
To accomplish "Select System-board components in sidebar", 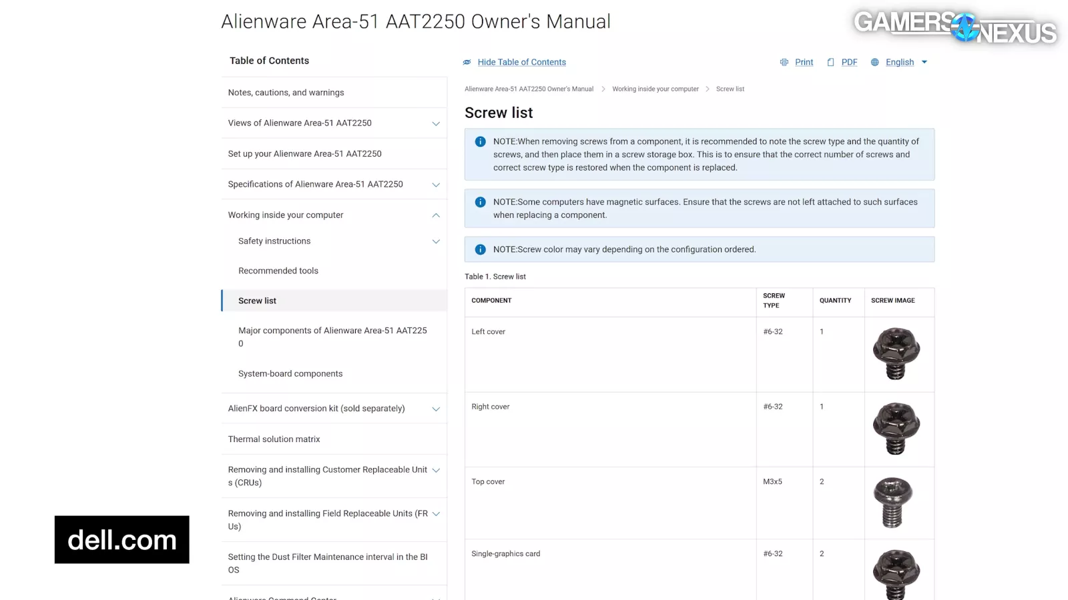I will click(290, 374).
